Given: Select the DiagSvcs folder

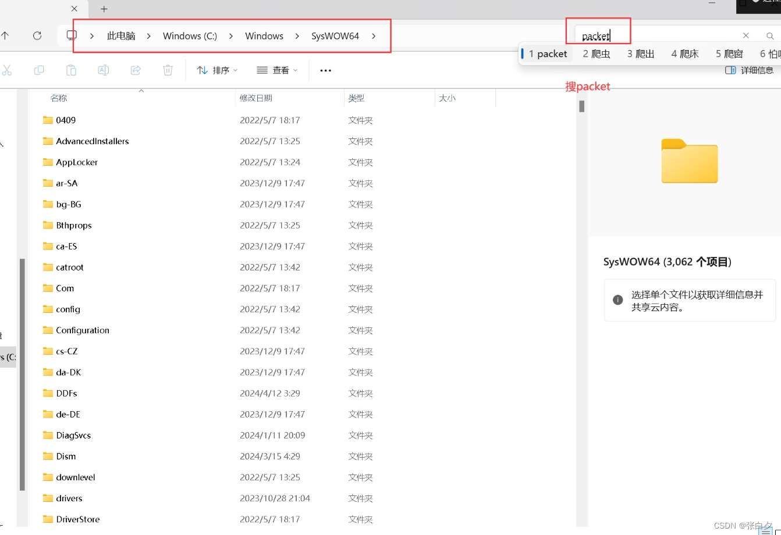Looking at the screenshot, I should click(73, 435).
